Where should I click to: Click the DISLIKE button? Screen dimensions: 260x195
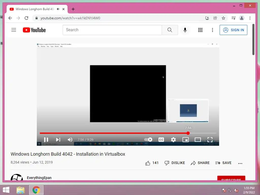click(175, 163)
